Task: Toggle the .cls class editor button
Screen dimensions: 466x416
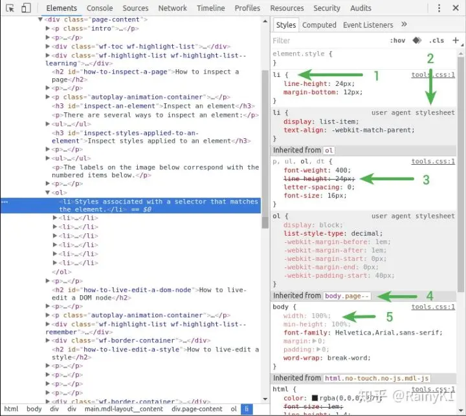Action: tap(436, 40)
